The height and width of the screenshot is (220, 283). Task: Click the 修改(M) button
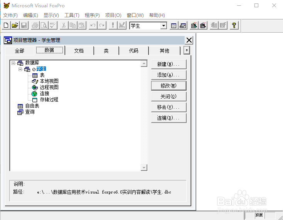pyautogui.click(x=168, y=86)
